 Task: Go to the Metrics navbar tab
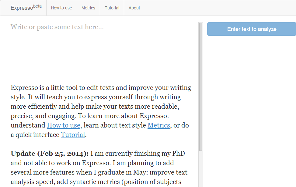[x=88, y=8]
